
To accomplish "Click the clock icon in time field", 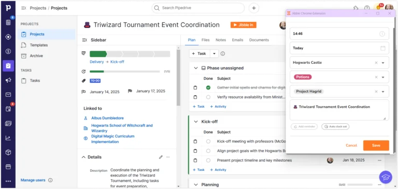I will pyautogui.click(x=382, y=34).
